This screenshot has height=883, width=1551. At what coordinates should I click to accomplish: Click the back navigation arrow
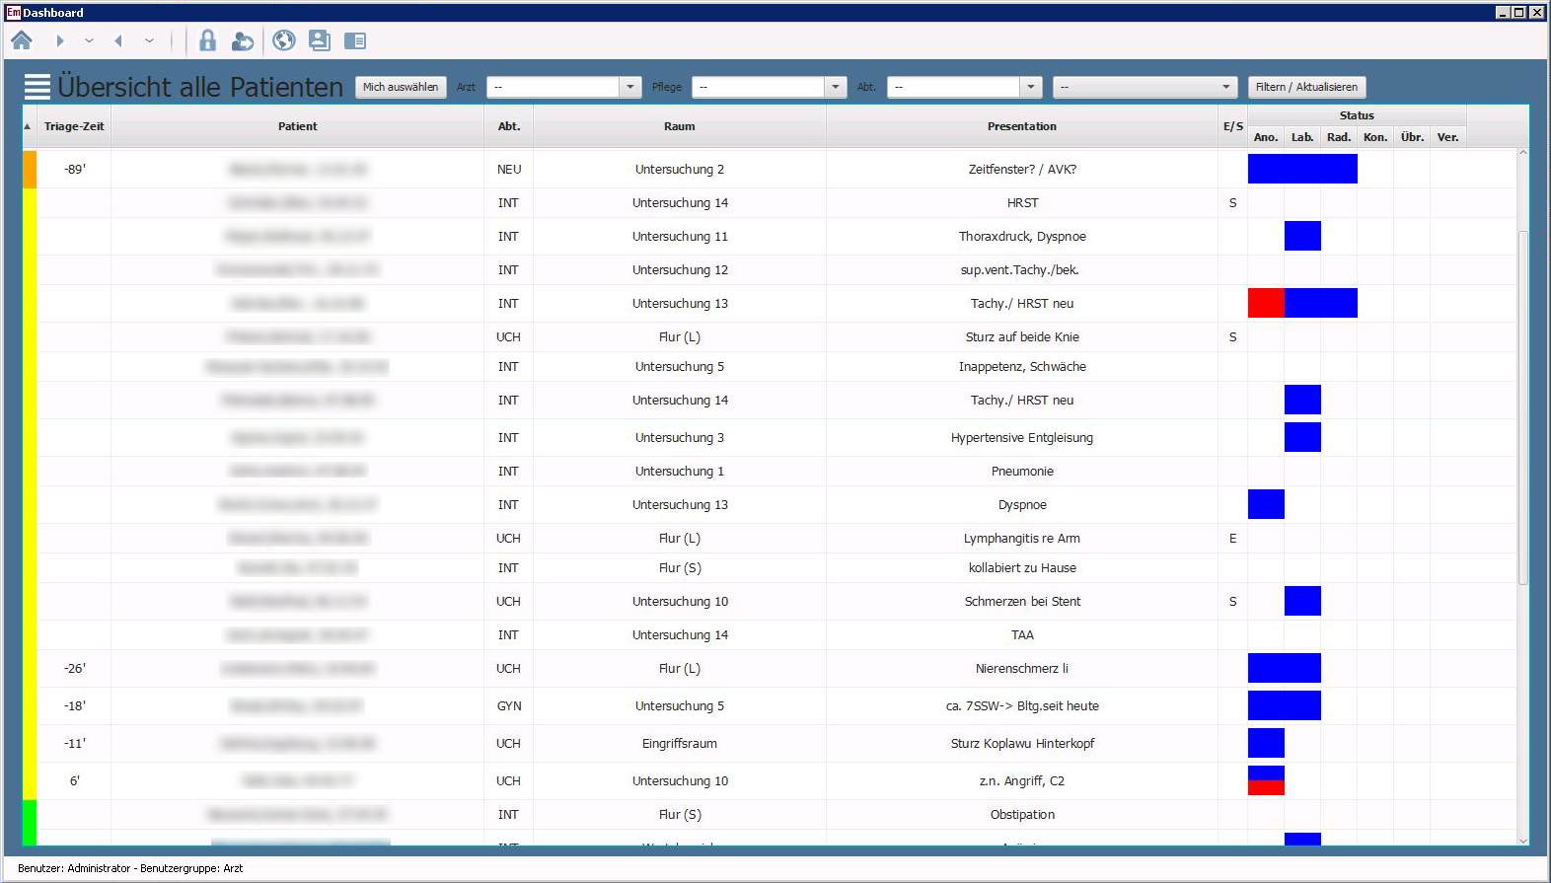tap(118, 40)
